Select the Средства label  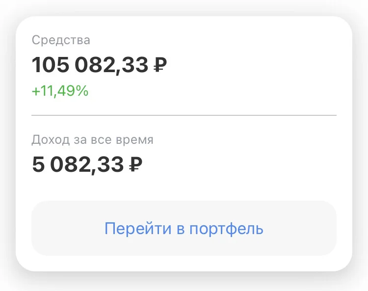point(61,40)
